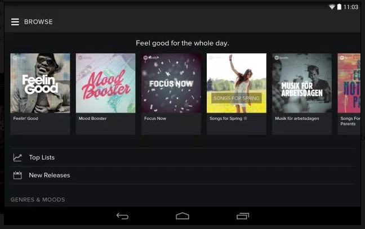Open the Focus Now playlist cover

click(x=171, y=83)
